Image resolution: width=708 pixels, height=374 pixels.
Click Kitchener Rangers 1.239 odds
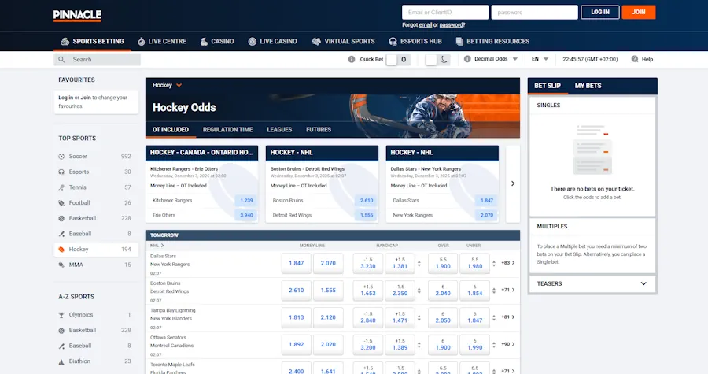tap(246, 201)
